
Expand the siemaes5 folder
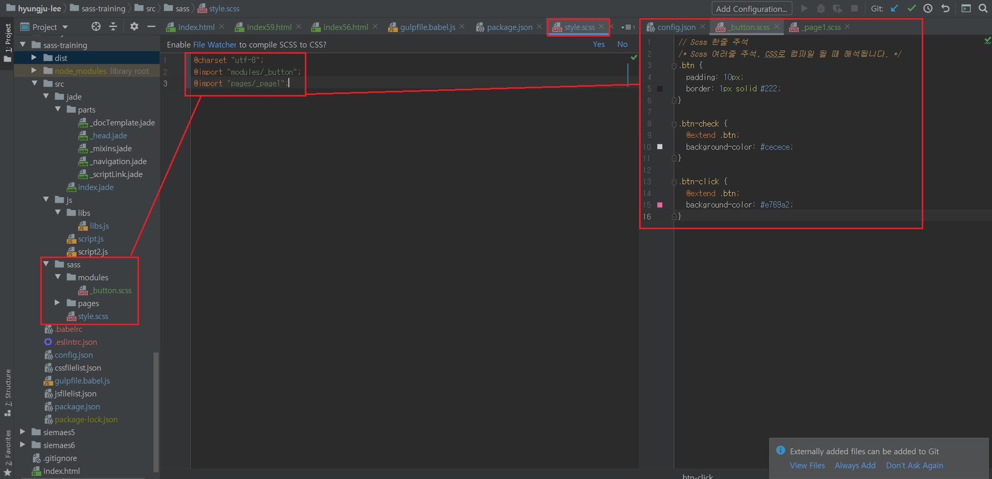tap(22, 432)
